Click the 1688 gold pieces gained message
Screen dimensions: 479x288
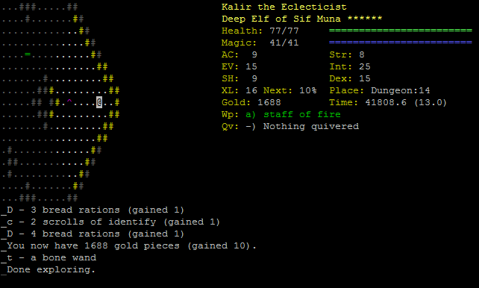131,245
